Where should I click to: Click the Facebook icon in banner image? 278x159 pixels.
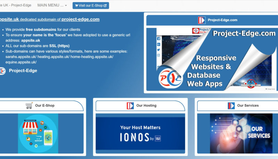158,39
